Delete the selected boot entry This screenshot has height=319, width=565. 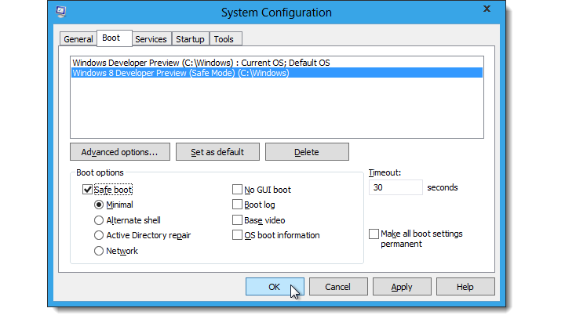pos(307,152)
